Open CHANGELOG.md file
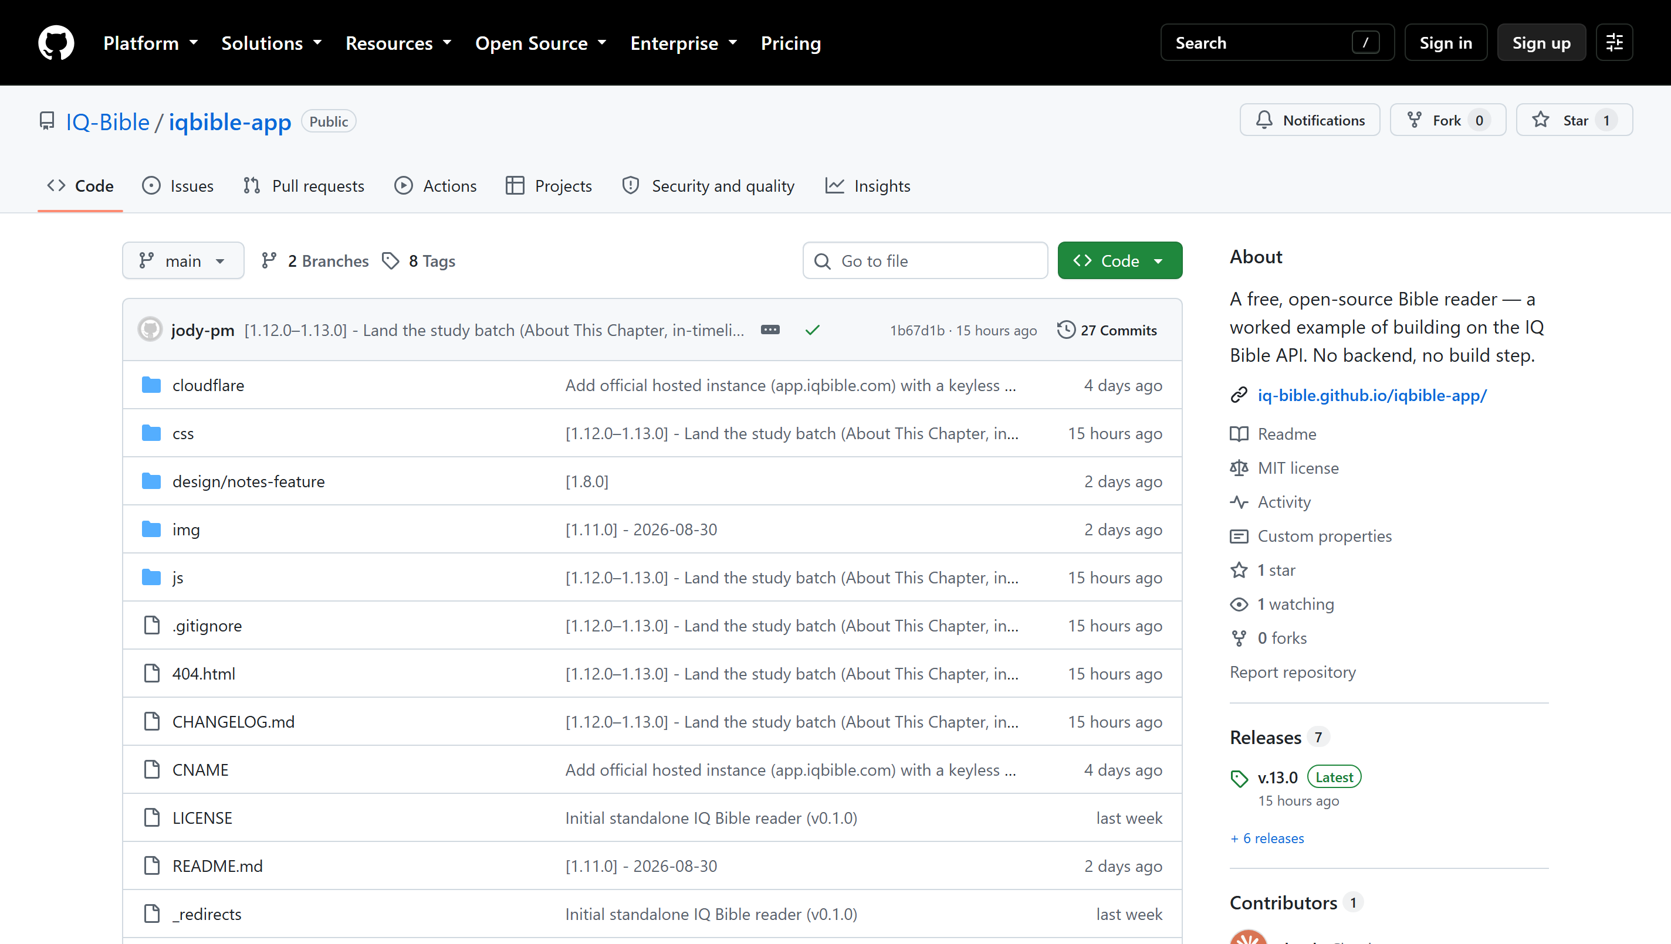The image size is (1671, 944). tap(234, 722)
